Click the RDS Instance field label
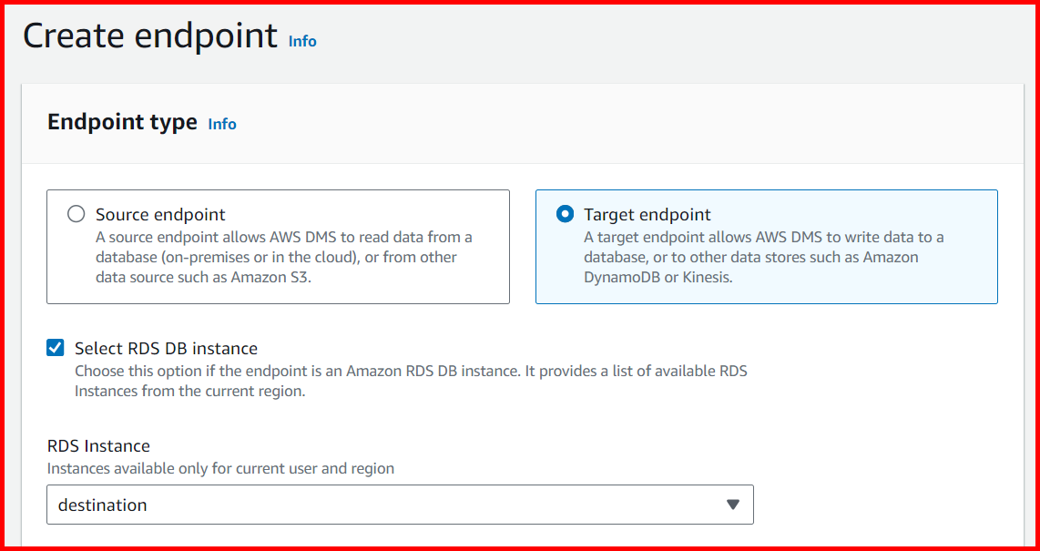This screenshot has width=1040, height=551. click(x=98, y=445)
